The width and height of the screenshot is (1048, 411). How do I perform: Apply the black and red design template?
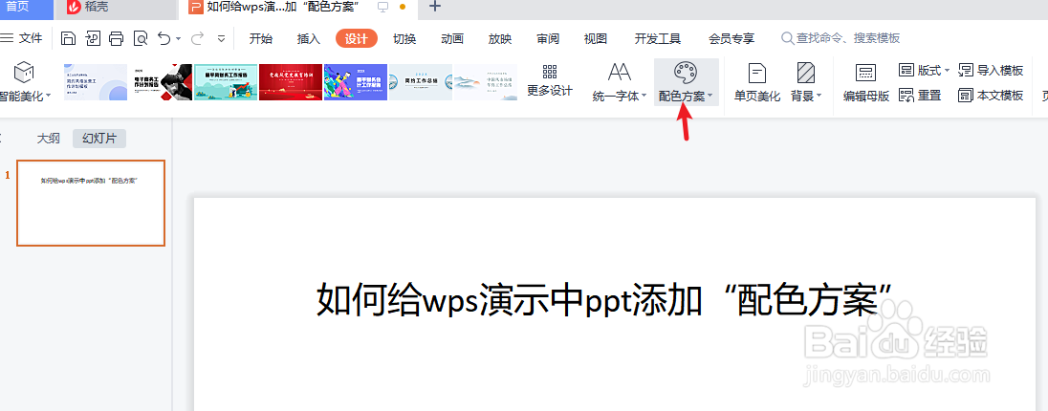click(161, 82)
